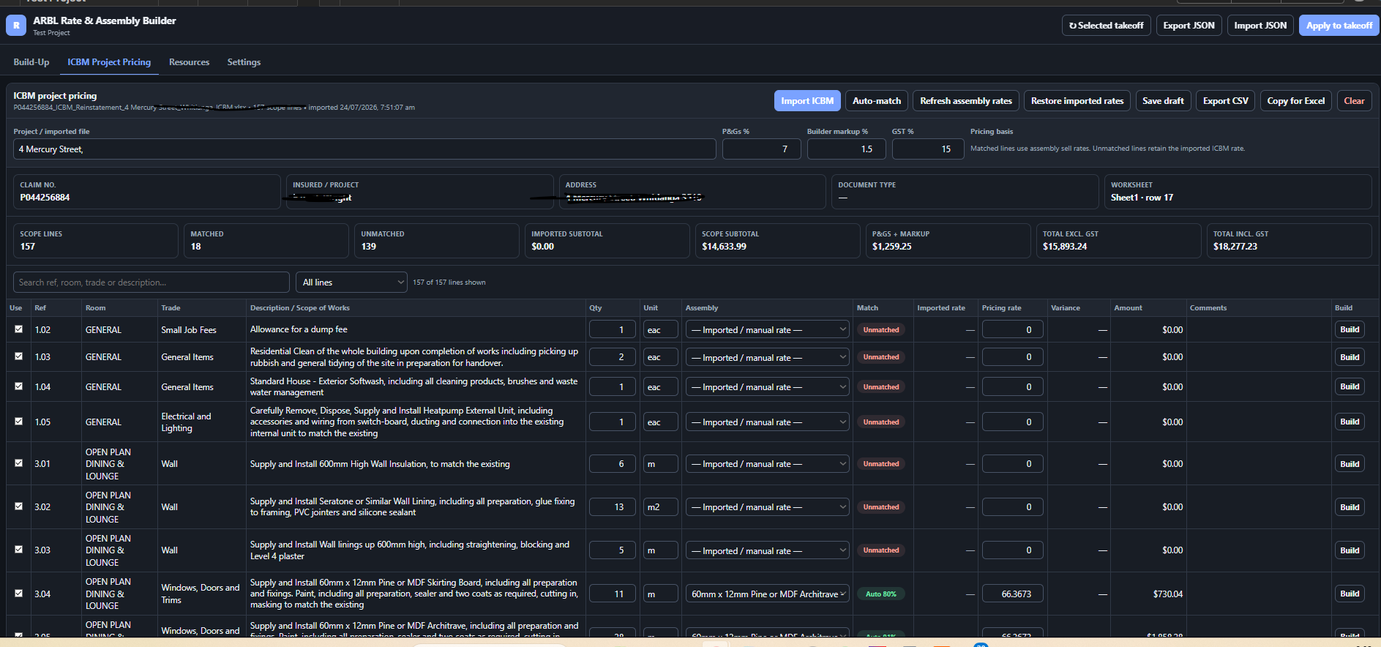Click the Builder markup % field

pyautogui.click(x=847, y=149)
